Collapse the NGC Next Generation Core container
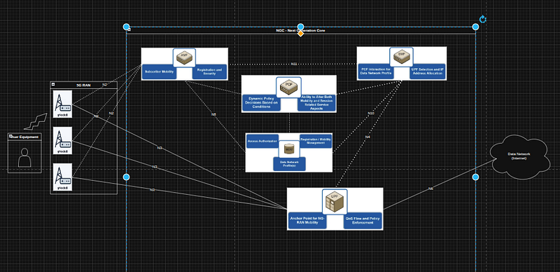This screenshot has height=272, width=560. click(x=129, y=30)
